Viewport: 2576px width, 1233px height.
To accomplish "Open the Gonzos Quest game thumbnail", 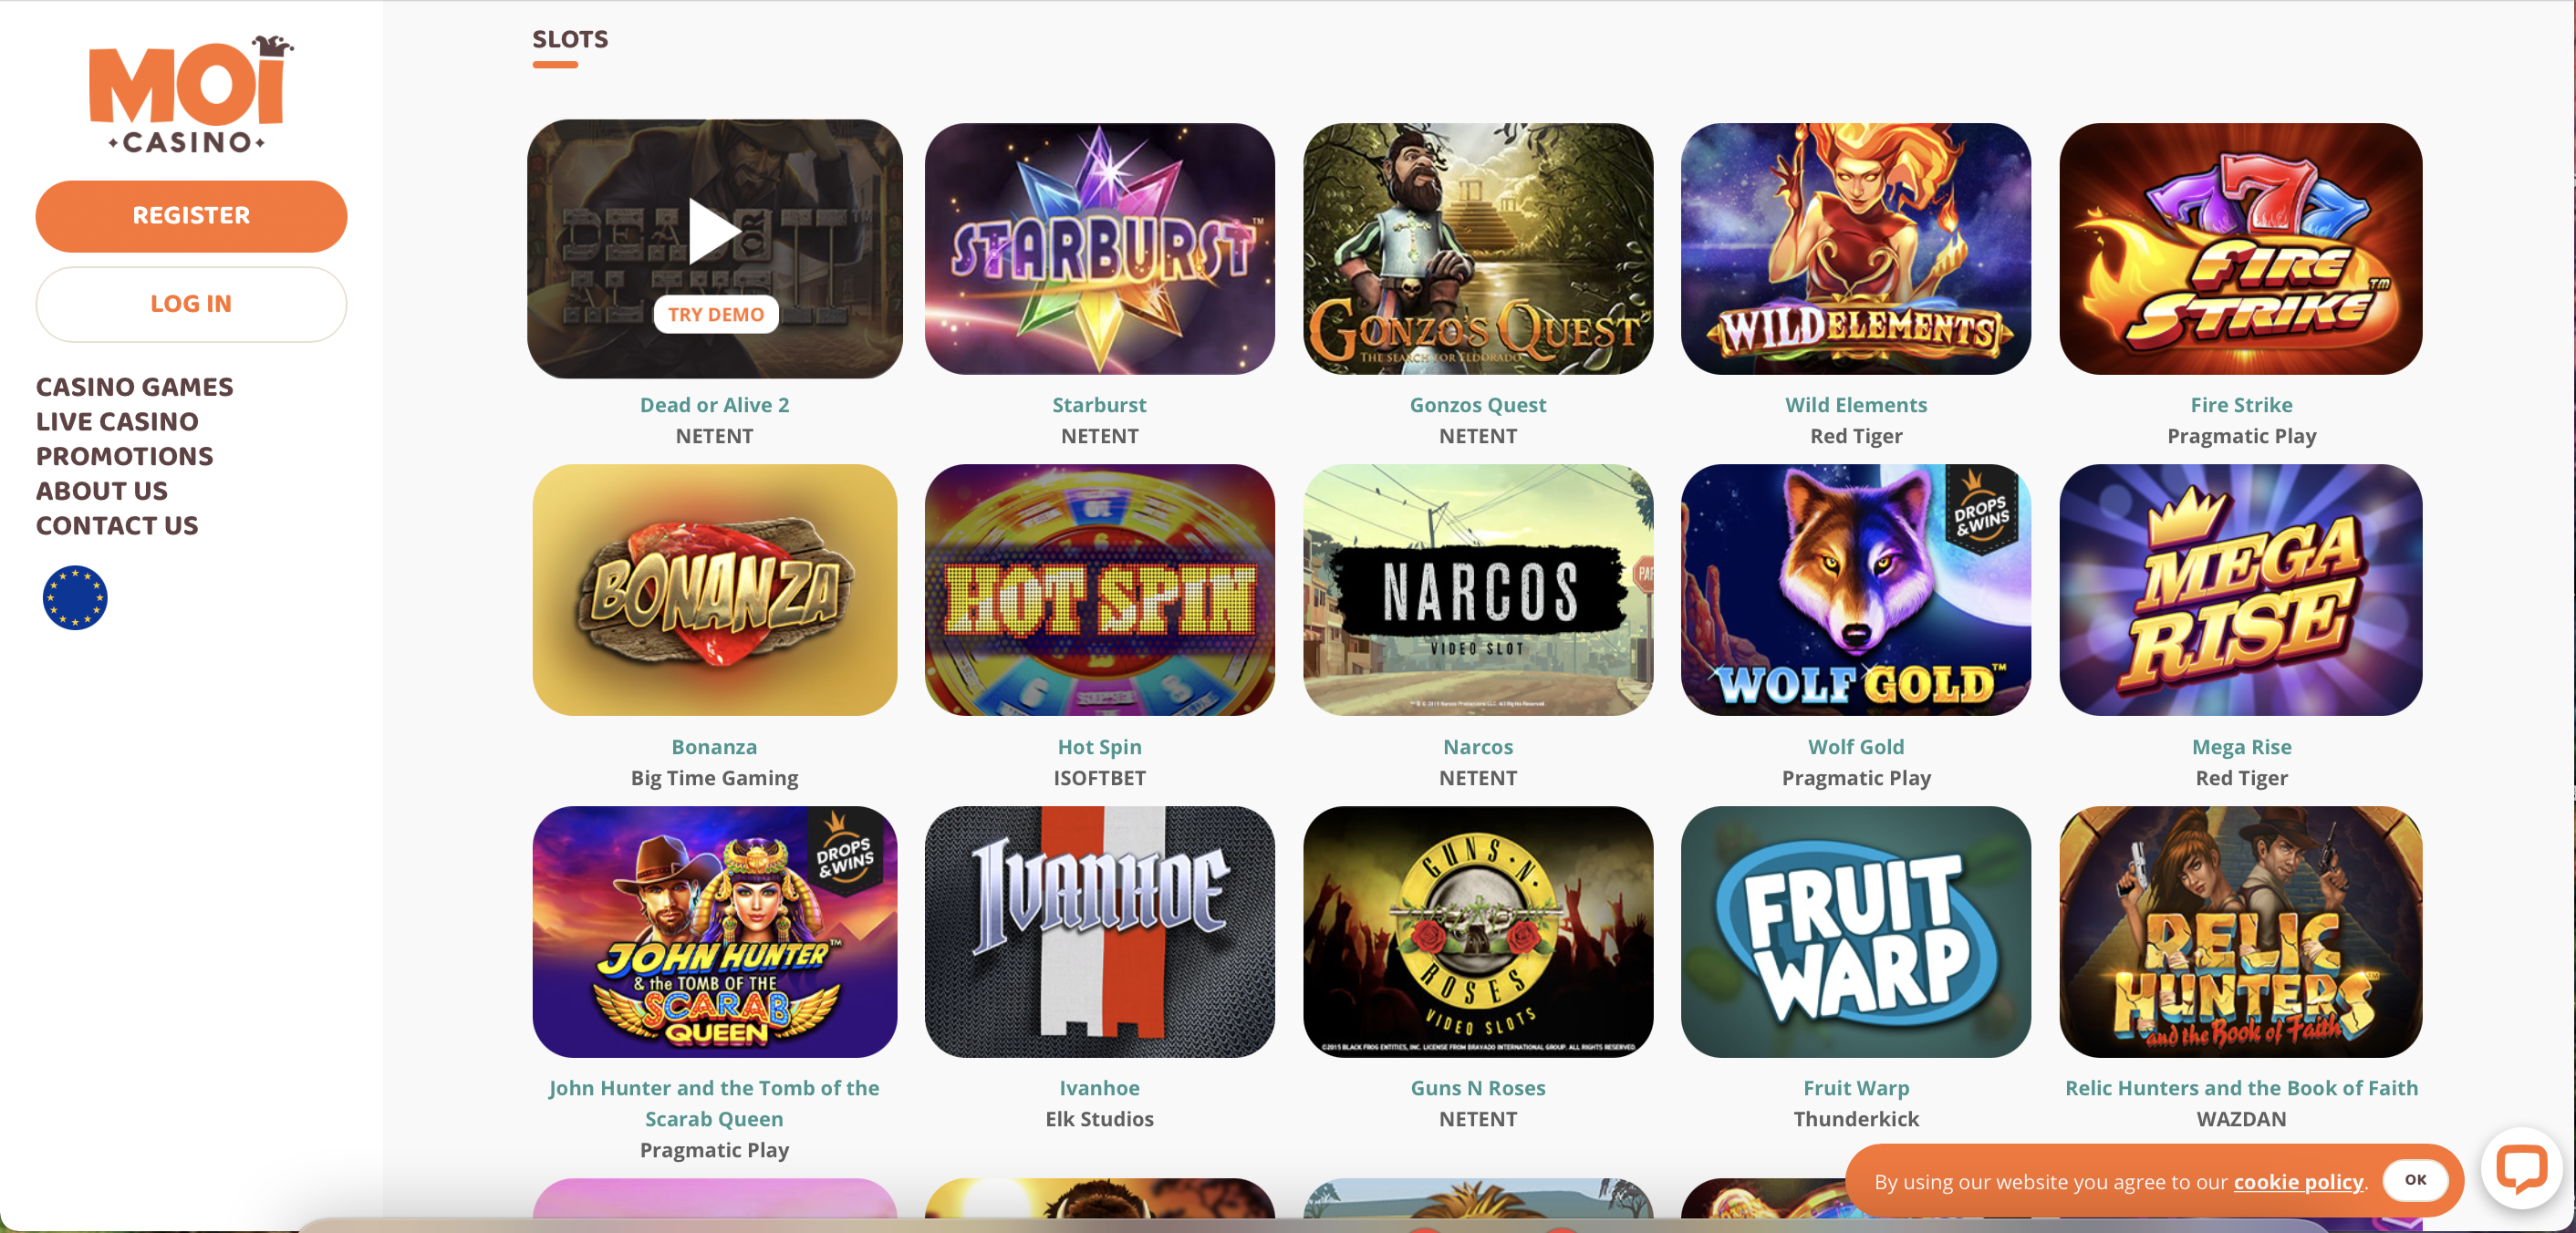I will (1477, 249).
